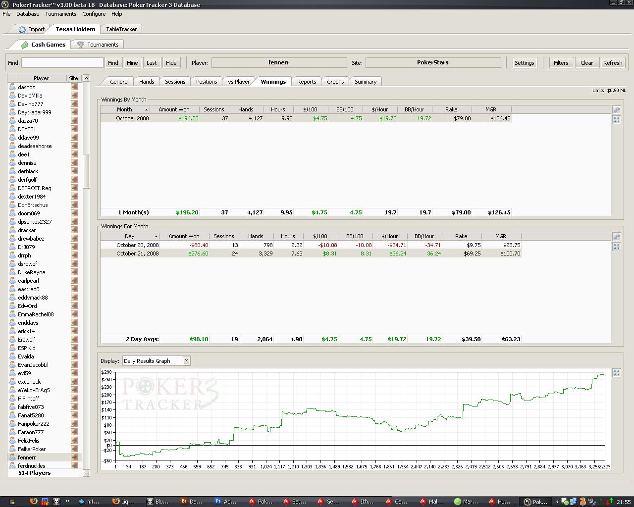Viewport: 634px width, 507px height.
Task: Select player 'fennerr' in the list
Action: point(45,457)
